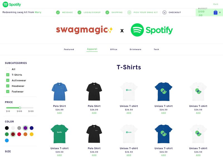The image size is (223, 165).
Task: Open the green Unisex T-shirt thumbnail
Action: click(59, 134)
